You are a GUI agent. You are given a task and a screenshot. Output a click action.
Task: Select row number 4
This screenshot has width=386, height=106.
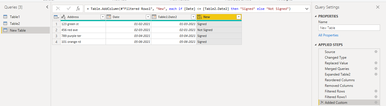pos(56,42)
